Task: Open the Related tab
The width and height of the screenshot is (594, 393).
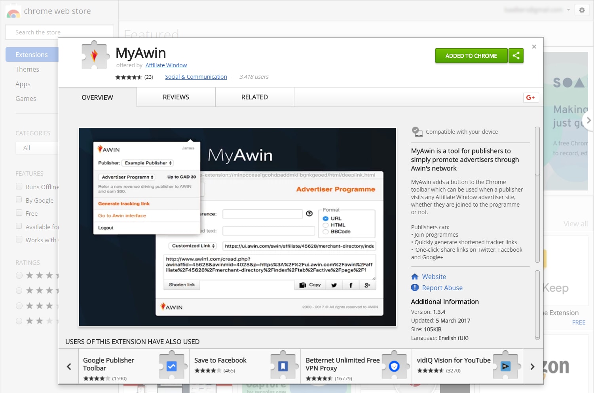Action: click(x=254, y=97)
